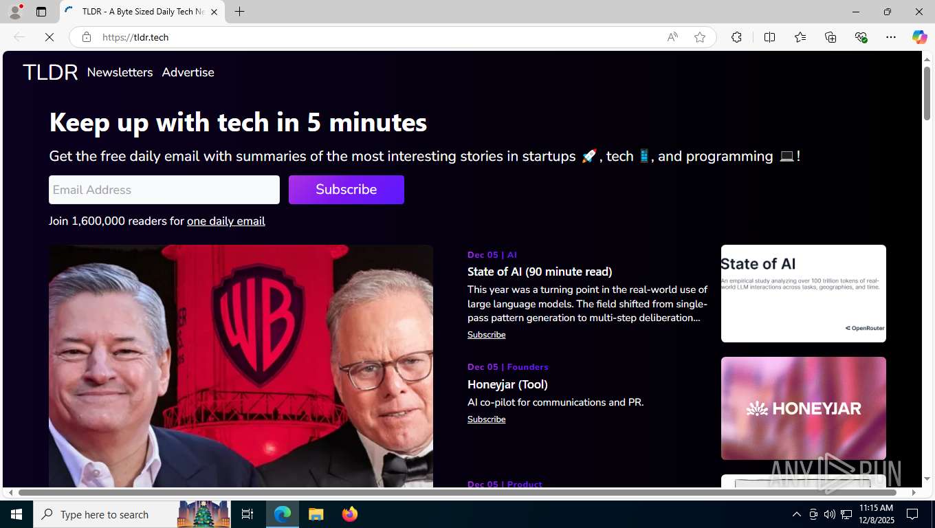Open the "Honeyjar (Tool)" article
Image resolution: width=935 pixels, height=528 pixels.
point(507,384)
